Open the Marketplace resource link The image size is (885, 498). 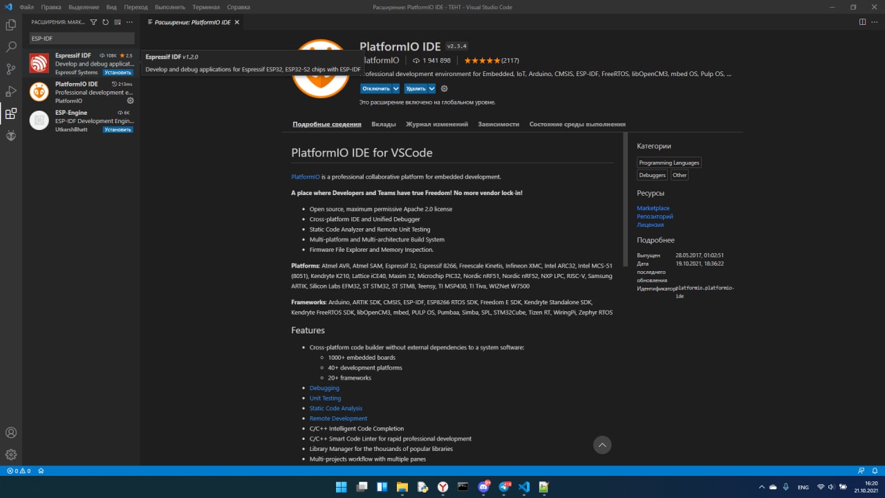653,208
